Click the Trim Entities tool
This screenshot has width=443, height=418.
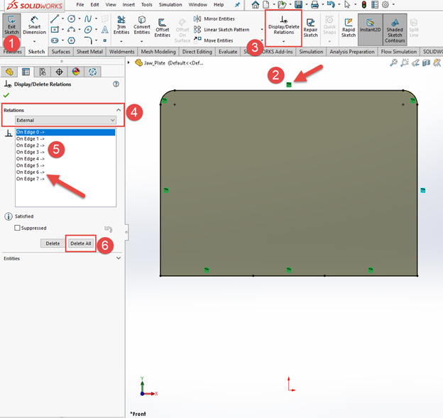click(x=121, y=26)
